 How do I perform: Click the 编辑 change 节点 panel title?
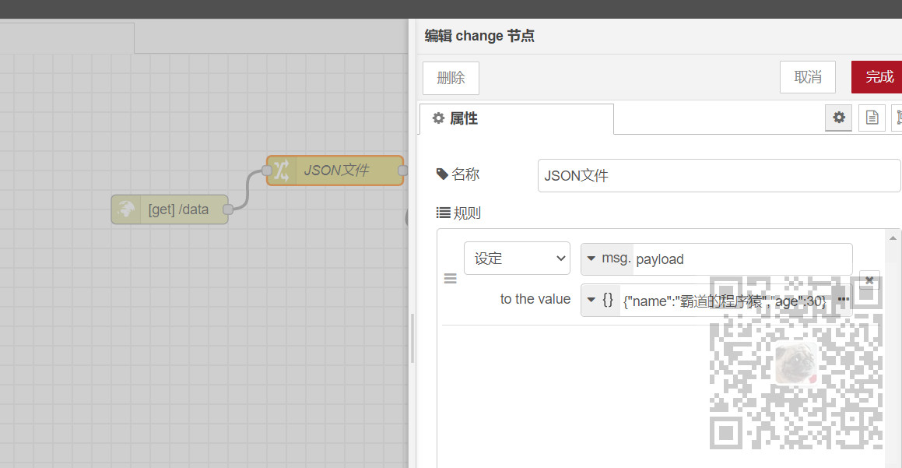point(479,36)
